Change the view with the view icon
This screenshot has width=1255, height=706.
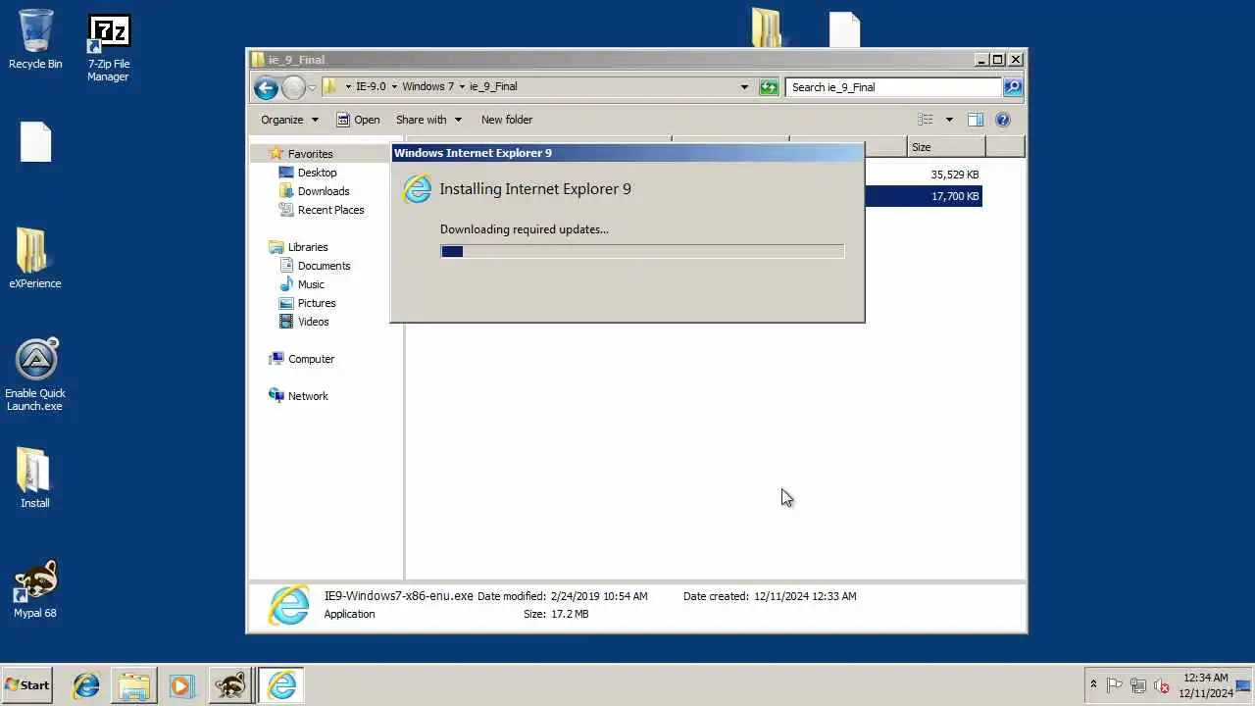pyautogui.click(x=925, y=120)
